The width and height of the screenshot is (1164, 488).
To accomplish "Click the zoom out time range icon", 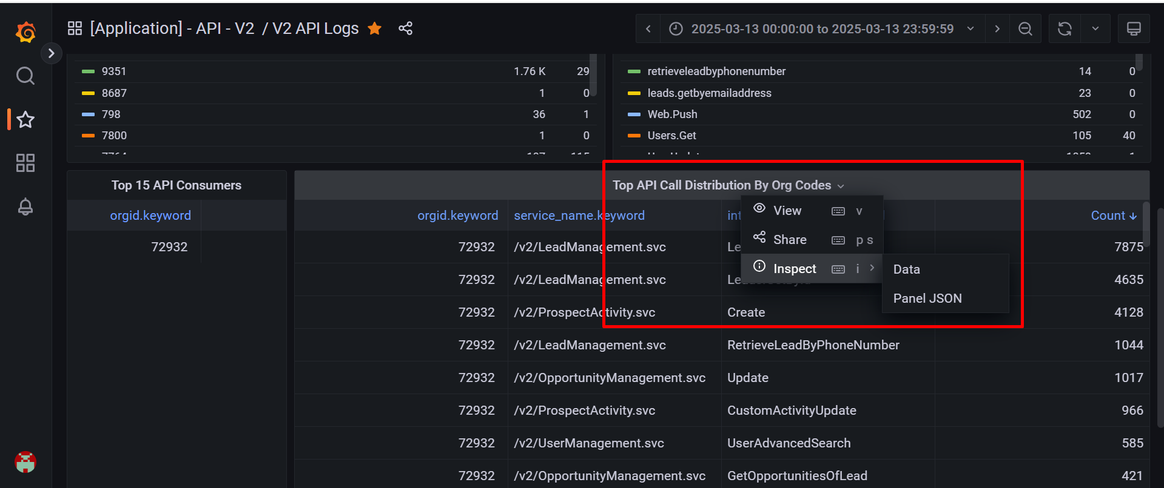I will 1025,29.
